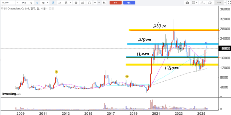Click the 2023 label on time axis
The height and width of the screenshot is (115, 231).
click(179, 113)
